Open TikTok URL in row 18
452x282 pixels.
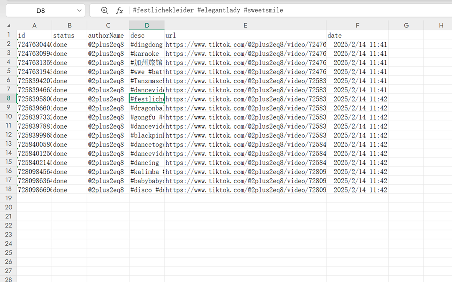[x=245, y=190]
